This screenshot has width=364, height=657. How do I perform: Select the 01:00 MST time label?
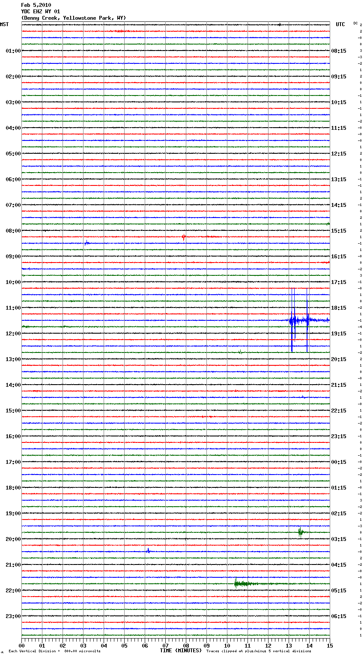click(13, 51)
